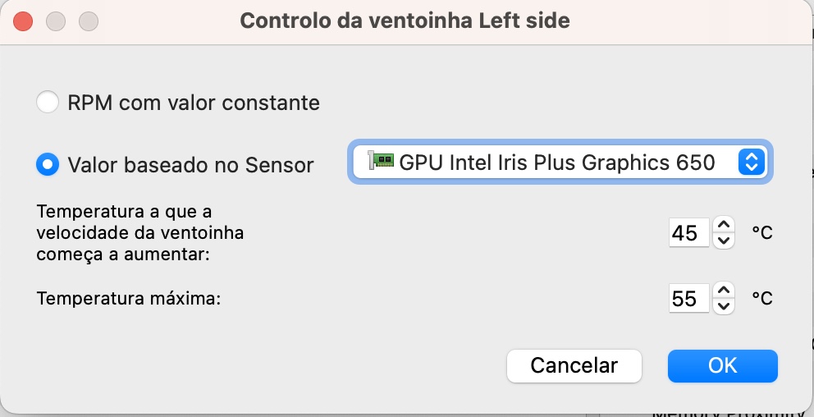Decrease the 45 °C start temperature

coord(723,241)
